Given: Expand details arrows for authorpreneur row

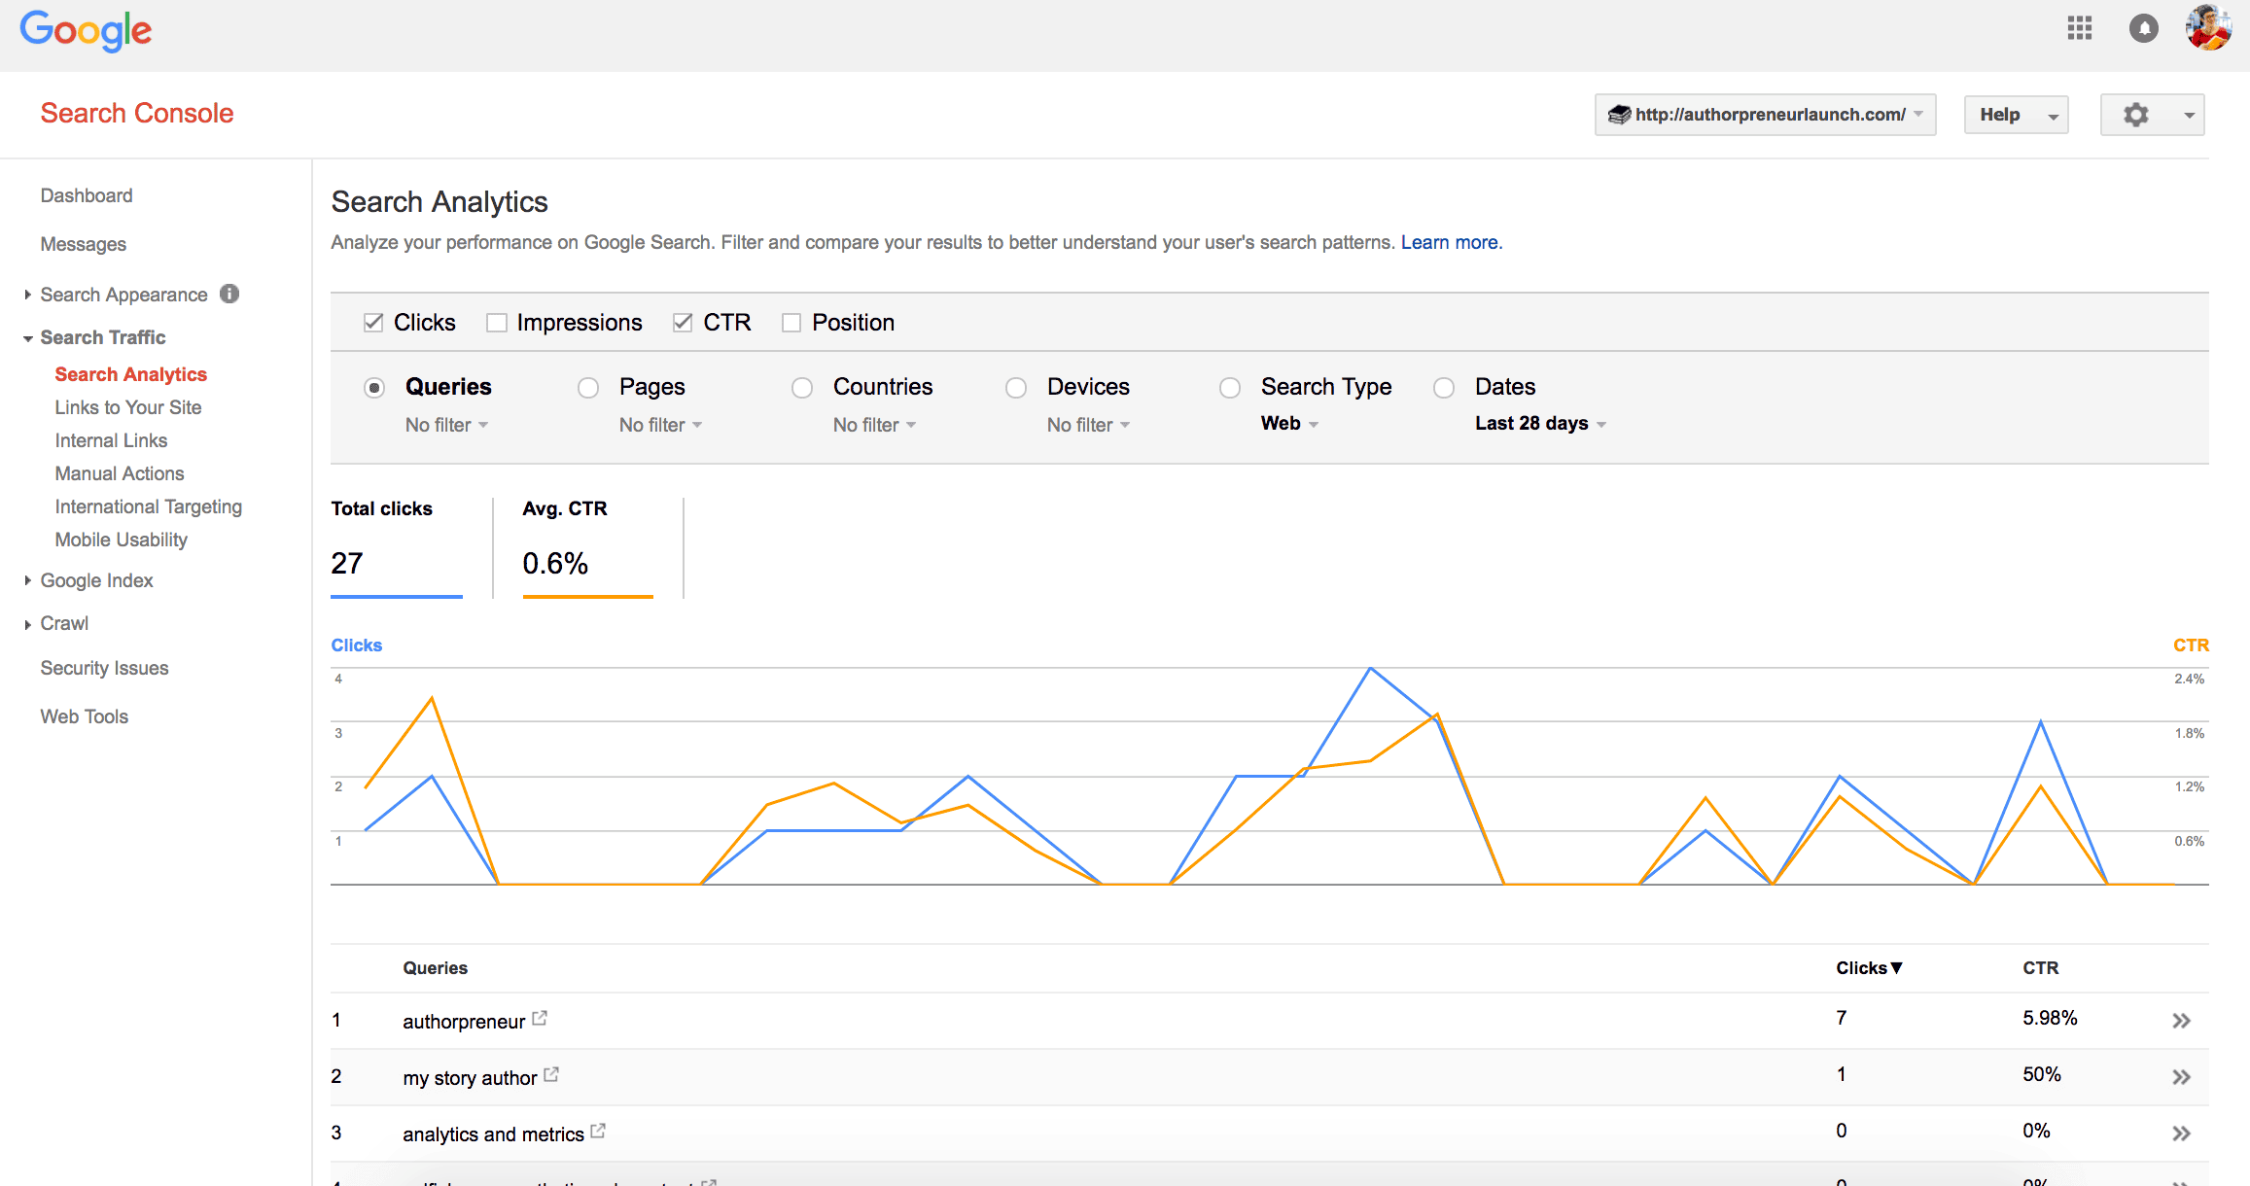Looking at the screenshot, I should [x=2181, y=1021].
